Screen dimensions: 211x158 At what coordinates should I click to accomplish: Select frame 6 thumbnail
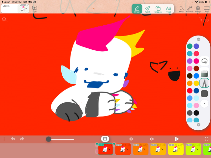194,149
